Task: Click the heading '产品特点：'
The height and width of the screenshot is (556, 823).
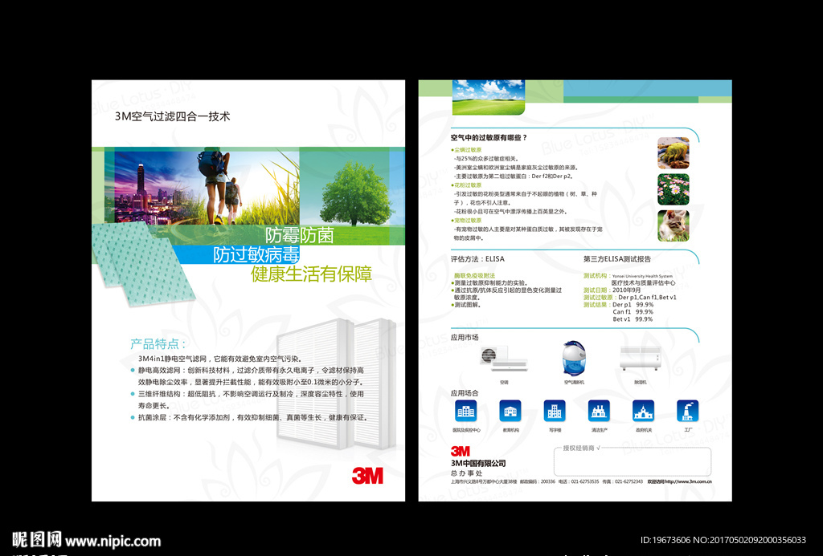Action: tap(158, 344)
